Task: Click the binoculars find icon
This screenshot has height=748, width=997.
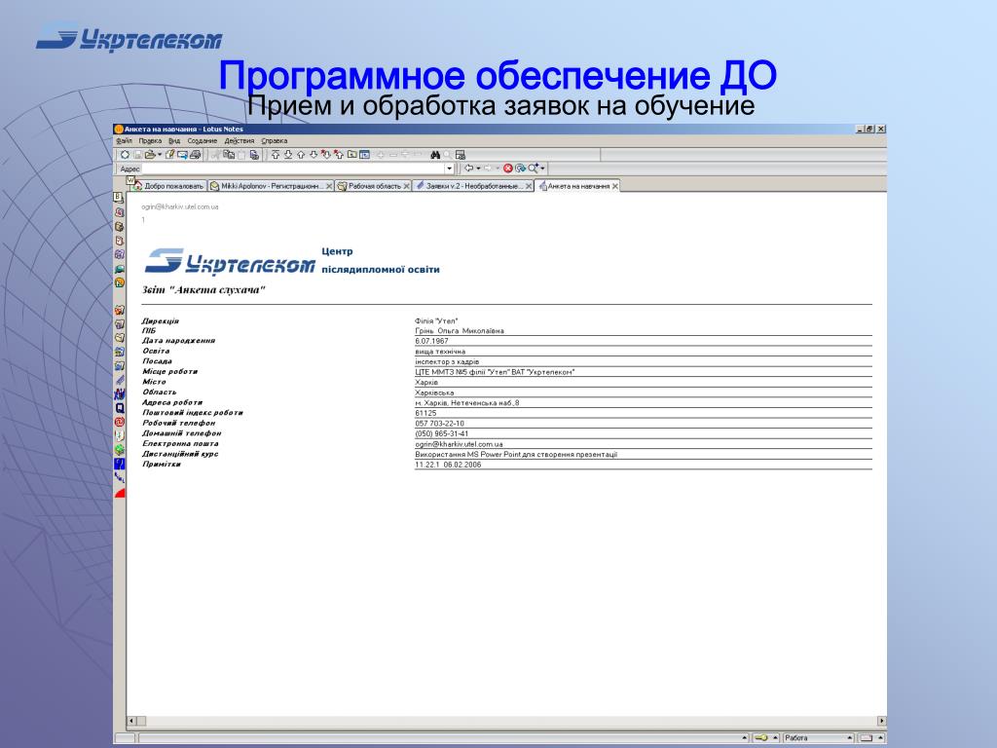Action: (x=435, y=155)
